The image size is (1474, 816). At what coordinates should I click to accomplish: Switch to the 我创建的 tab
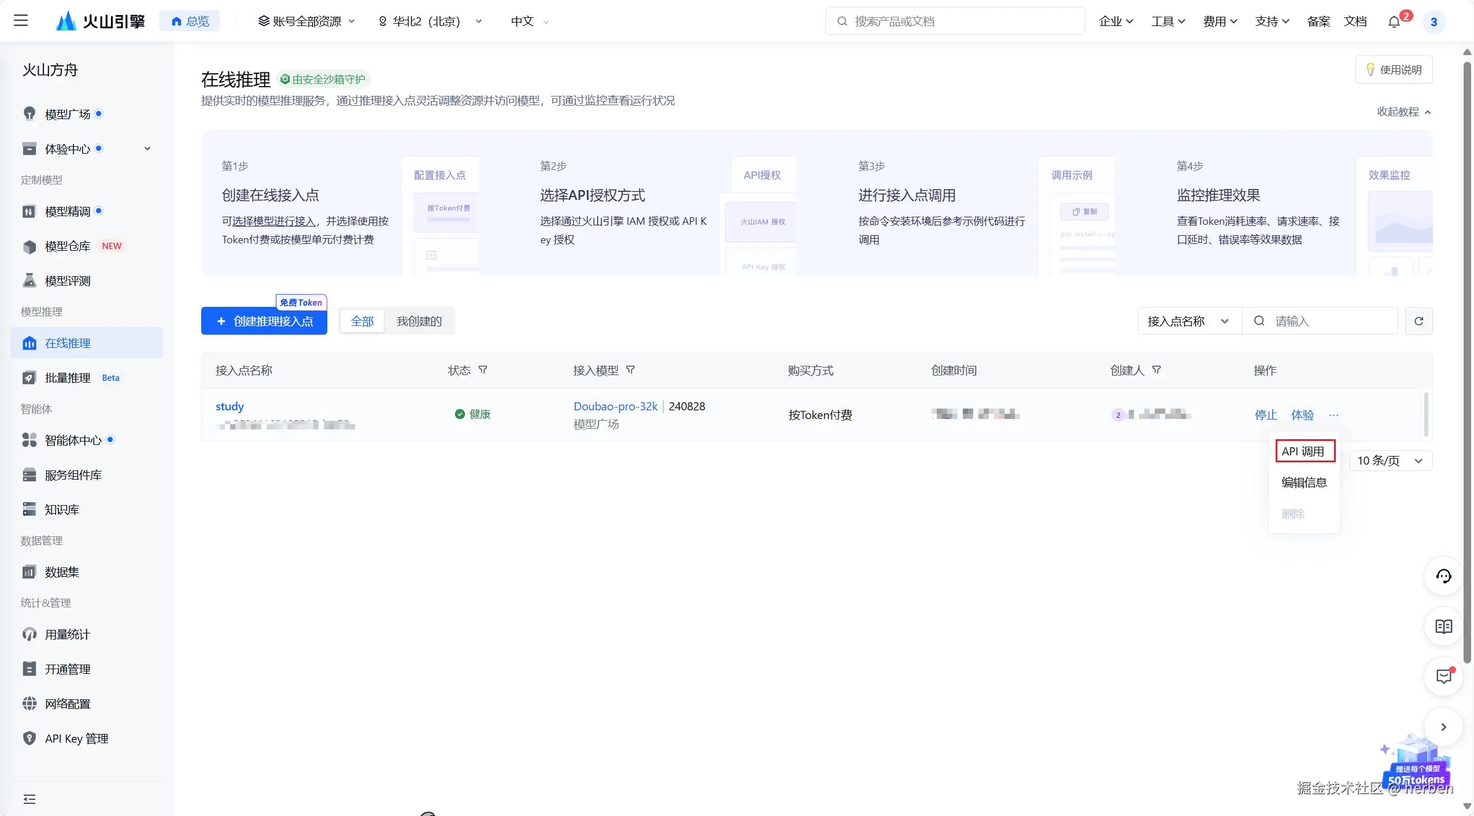point(419,321)
